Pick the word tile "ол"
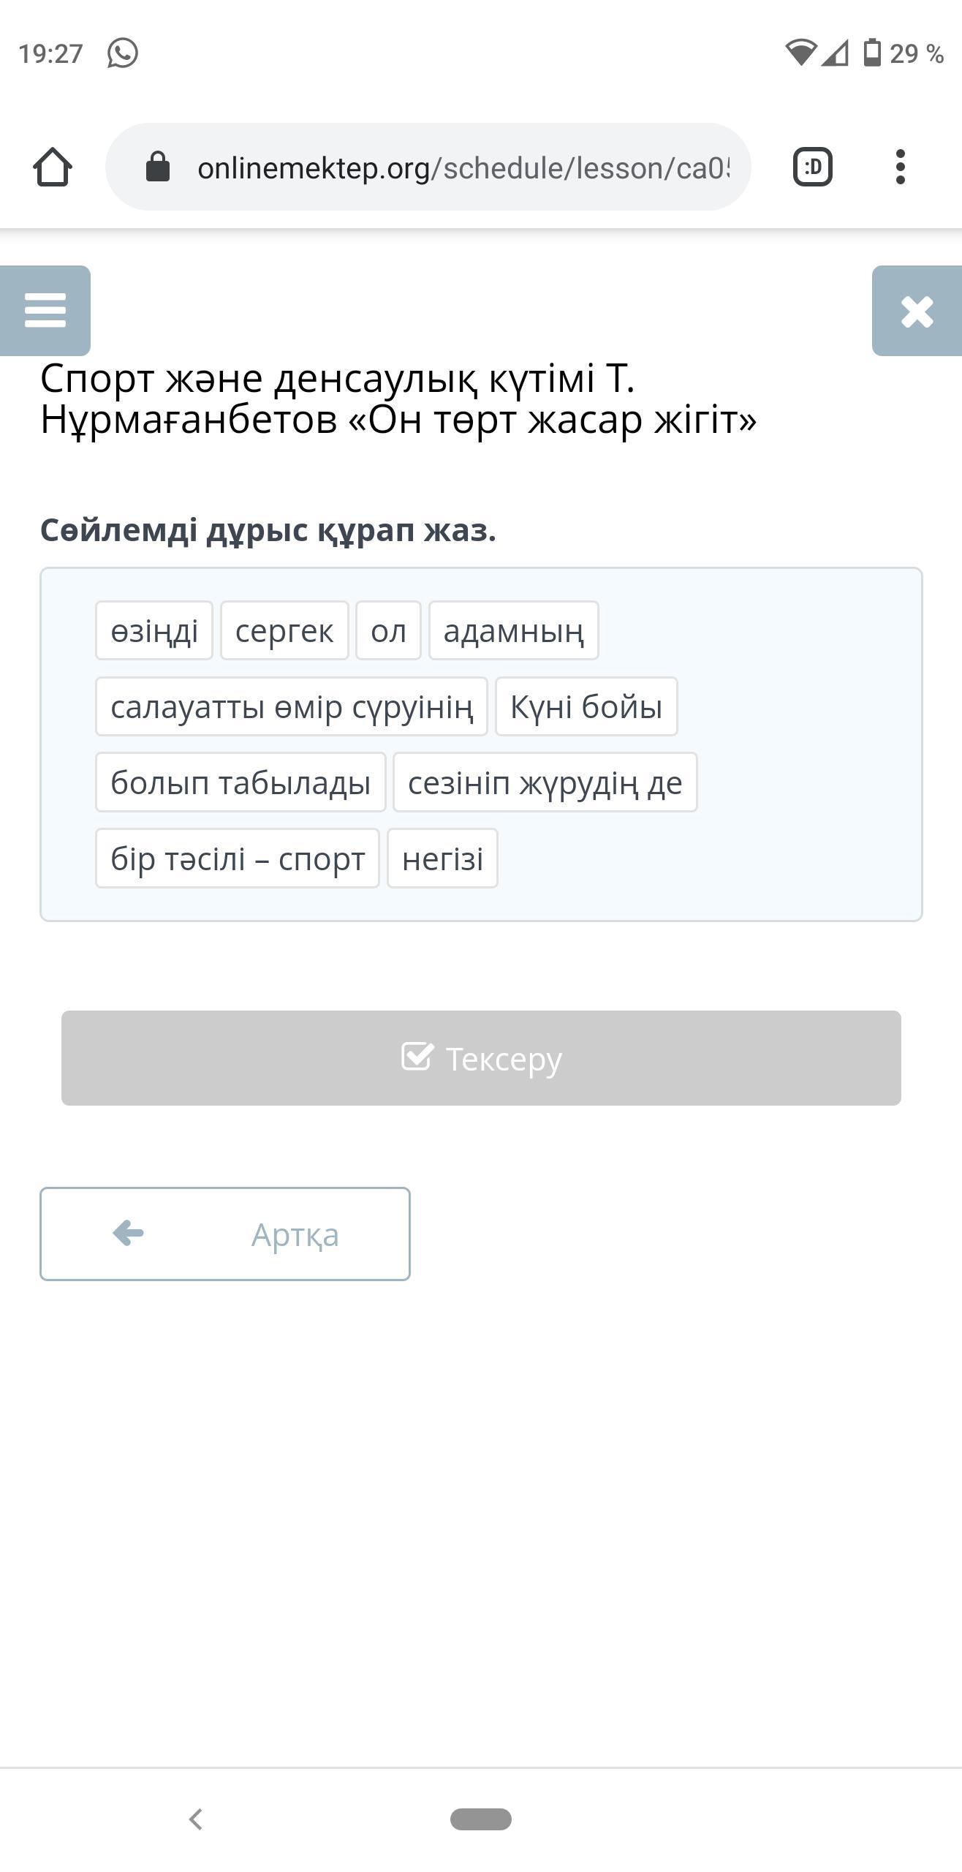The height and width of the screenshot is (1872, 962). pyautogui.click(x=388, y=630)
